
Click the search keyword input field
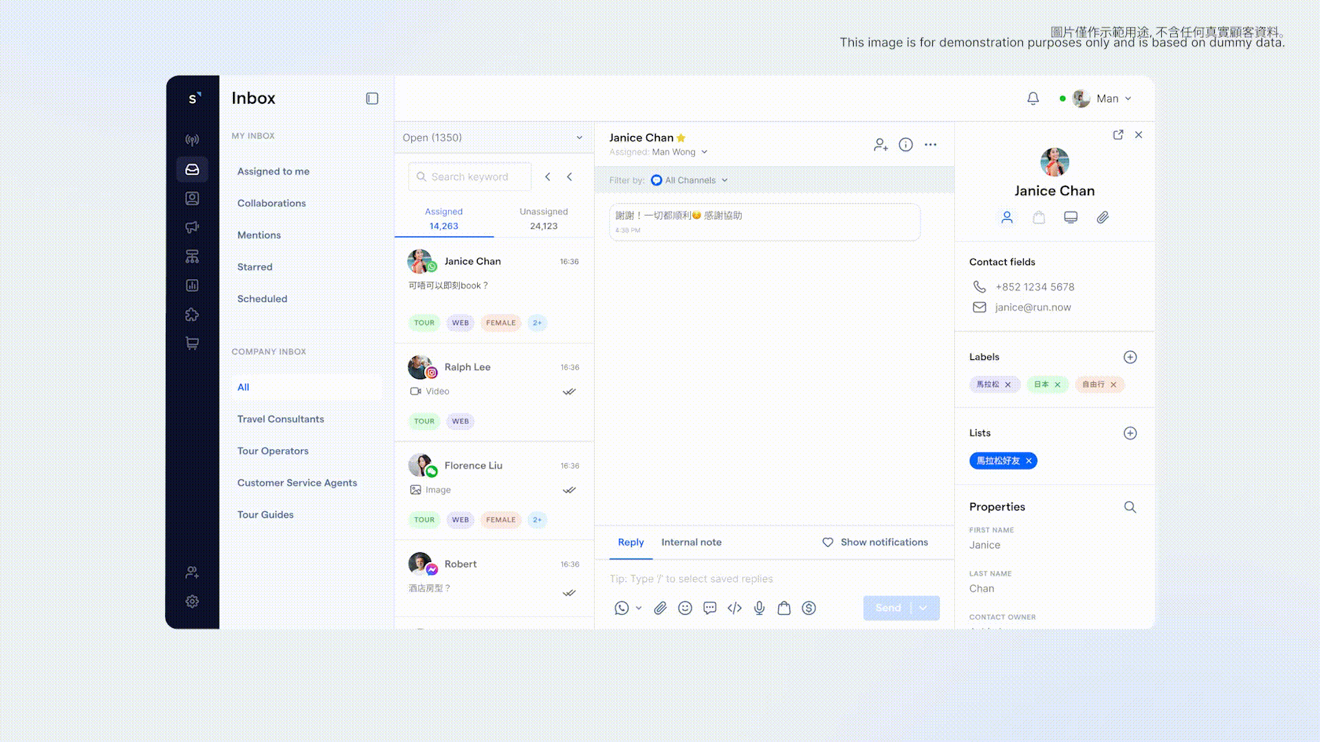pyautogui.click(x=470, y=177)
